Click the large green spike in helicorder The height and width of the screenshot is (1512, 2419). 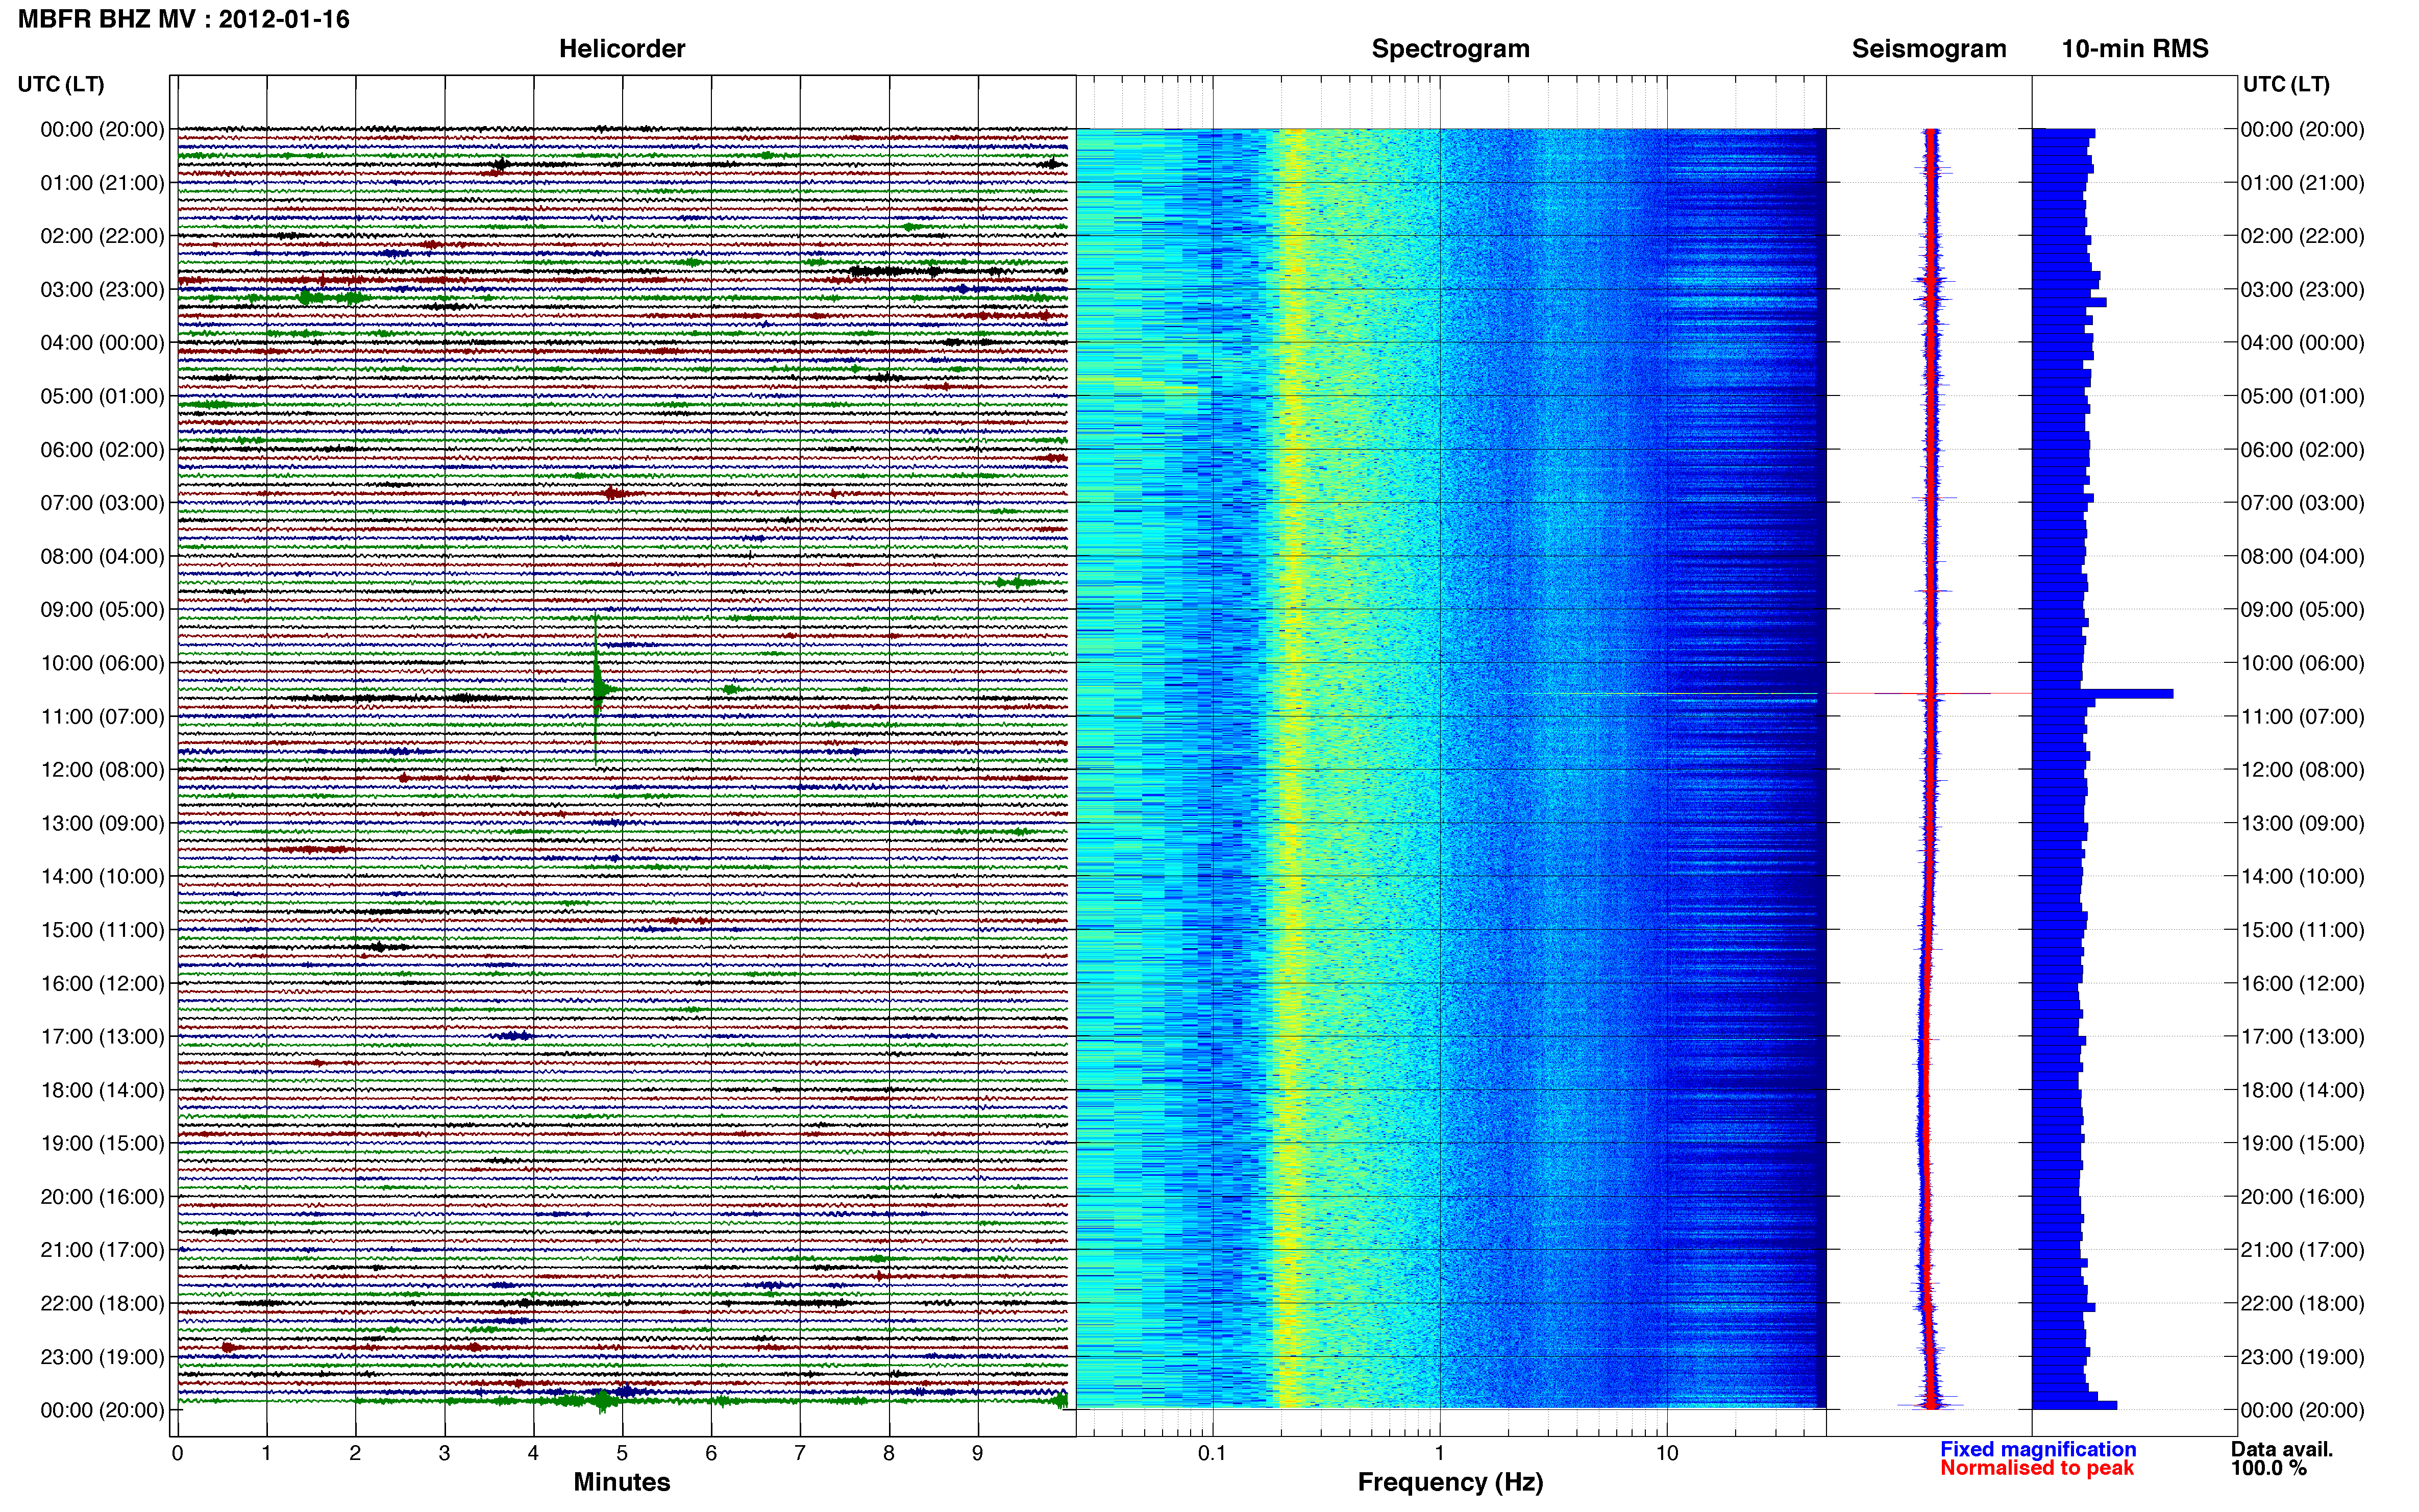597,689
